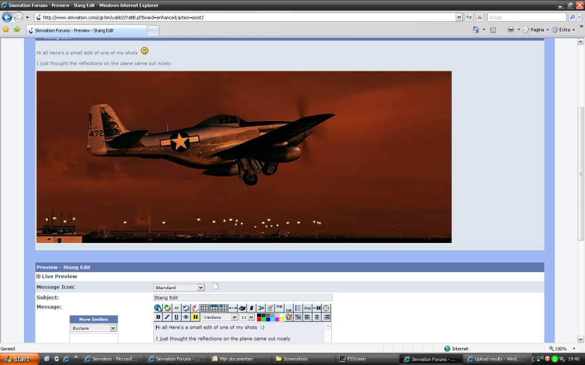The image size is (585, 365).
Task: Click the Underline formatting button
Action: [177, 317]
